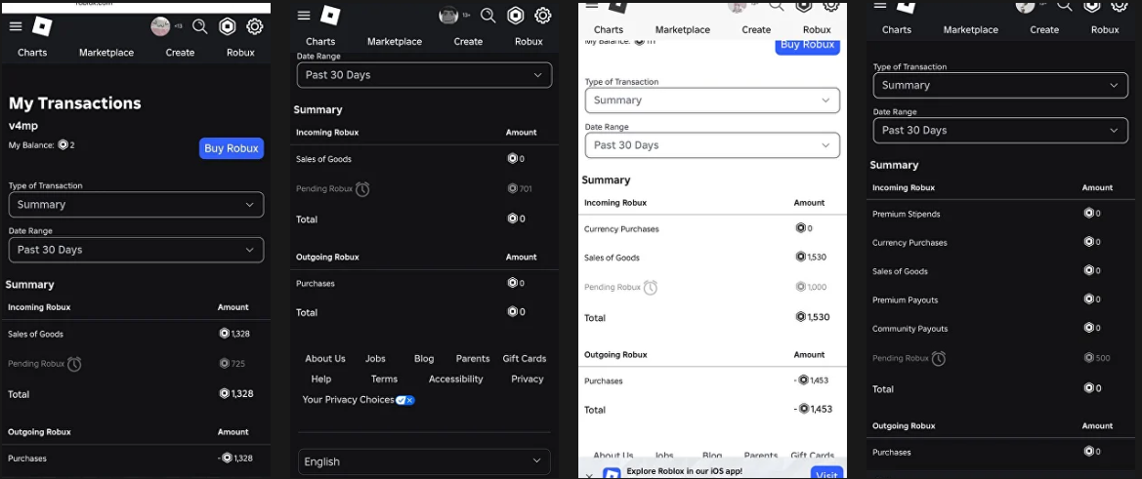Open Charts tab in v4mp panel

coord(32,53)
